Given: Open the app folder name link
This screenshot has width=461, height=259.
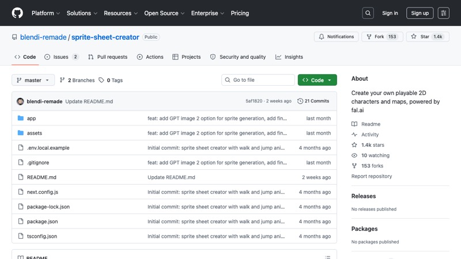Looking at the screenshot, I should click(x=32, y=119).
